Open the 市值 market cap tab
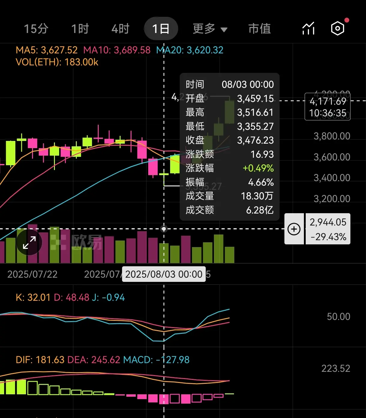The image size is (366, 418). coord(260,29)
